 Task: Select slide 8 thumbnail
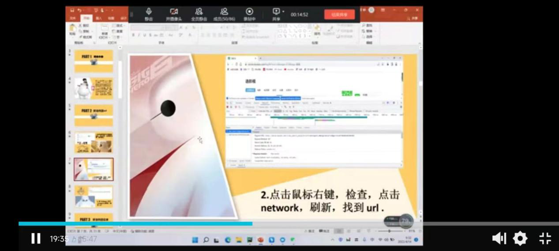[94, 196]
